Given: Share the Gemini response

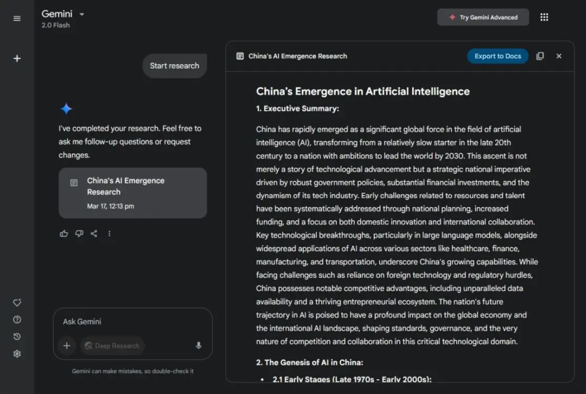Looking at the screenshot, I should [94, 233].
